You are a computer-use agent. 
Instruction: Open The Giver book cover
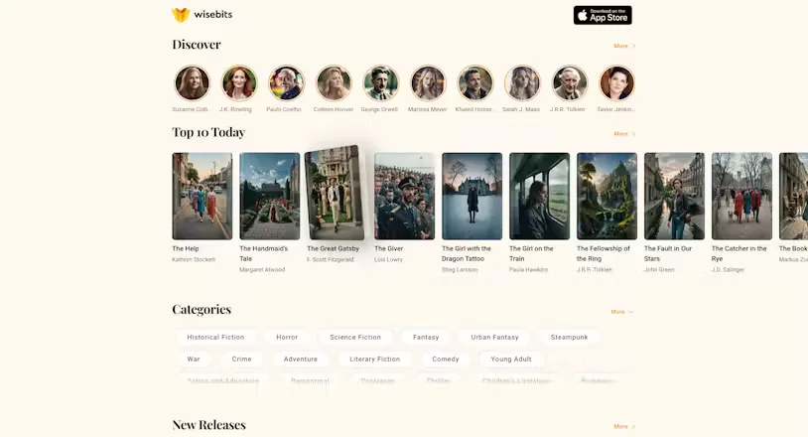(x=405, y=196)
